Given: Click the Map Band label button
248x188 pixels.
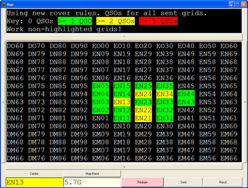Looking at the screenshot, I should point(92,174).
